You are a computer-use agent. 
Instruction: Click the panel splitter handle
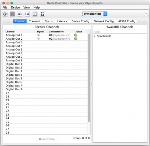pyautogui.click(x=92, y=84)
